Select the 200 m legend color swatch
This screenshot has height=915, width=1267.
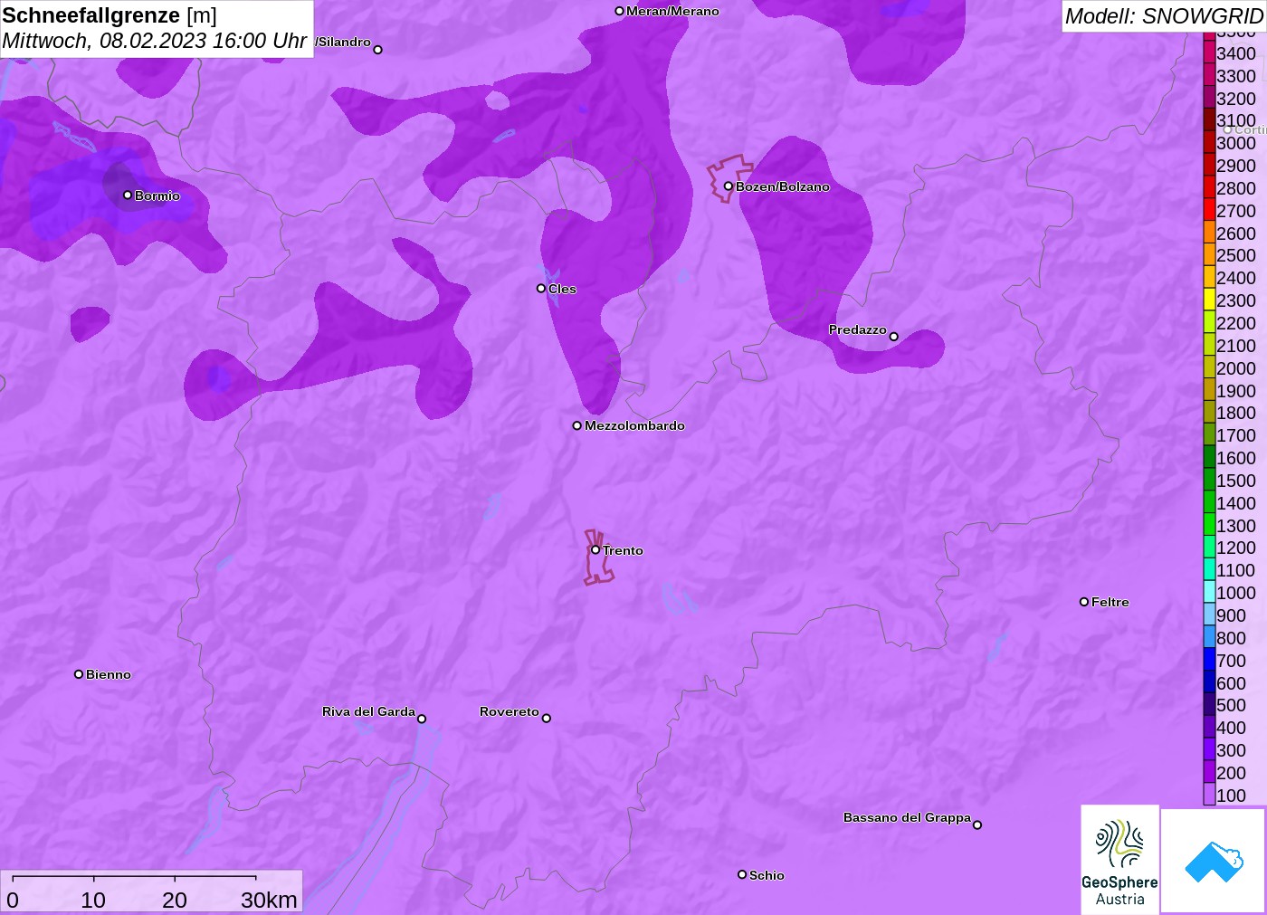point(1209,772)
